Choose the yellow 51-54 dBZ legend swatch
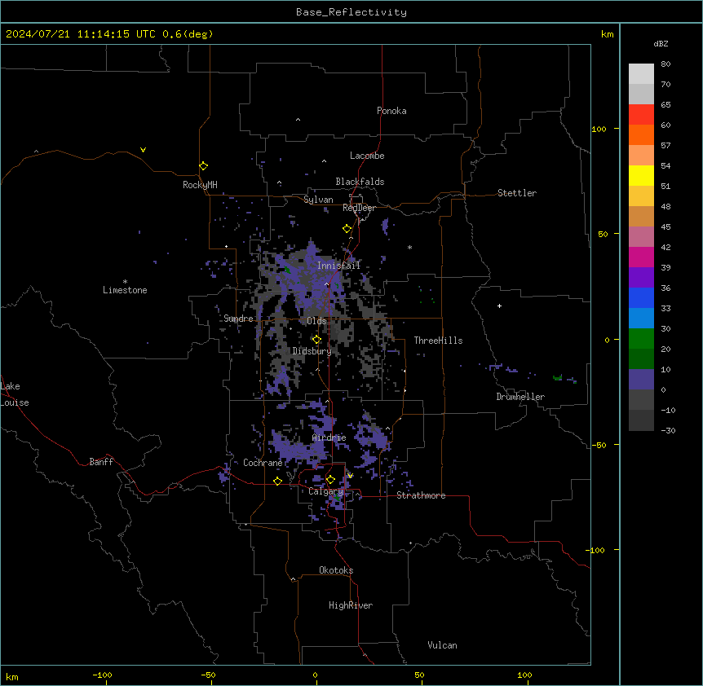This screenshot has width=703, height=686. [641, 175]
